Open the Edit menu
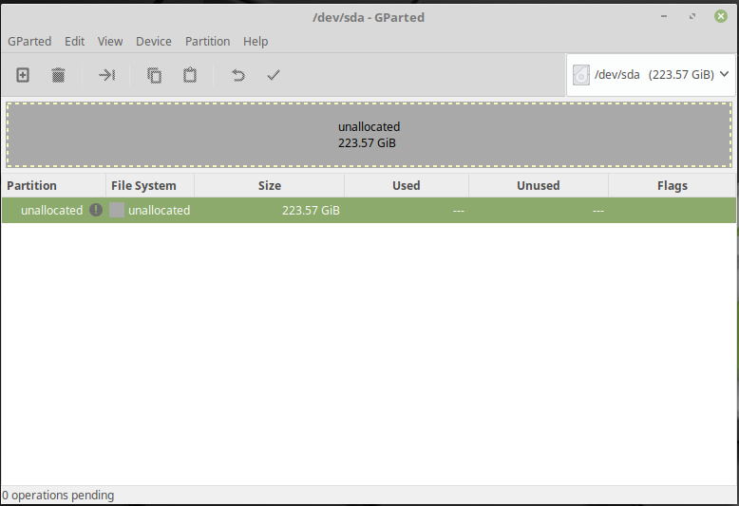The image size is (739, 506). click(x=75, y=41)
